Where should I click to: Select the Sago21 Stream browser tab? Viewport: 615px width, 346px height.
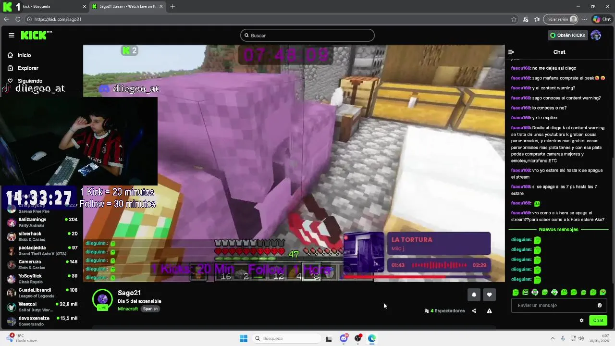(127, 6)
